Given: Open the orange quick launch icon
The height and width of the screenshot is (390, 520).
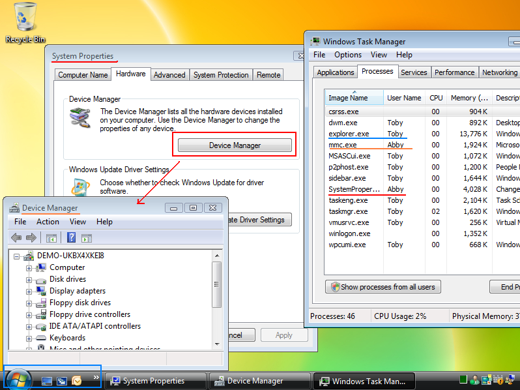Looking at the screenshot, I should pyautogui.click(x=77, y=381).
